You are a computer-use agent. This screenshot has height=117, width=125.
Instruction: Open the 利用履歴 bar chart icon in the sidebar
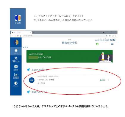coord(16,76)
